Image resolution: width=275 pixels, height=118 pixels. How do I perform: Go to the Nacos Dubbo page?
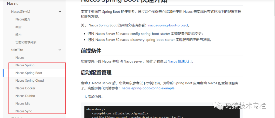coord(25,96)
